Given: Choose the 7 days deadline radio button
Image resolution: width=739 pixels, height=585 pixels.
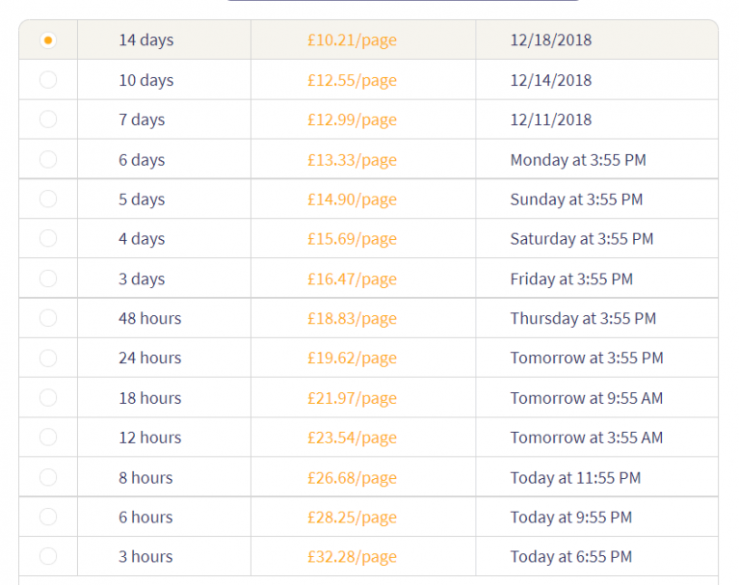Looking at the screenshot, I should coord(48,120).
